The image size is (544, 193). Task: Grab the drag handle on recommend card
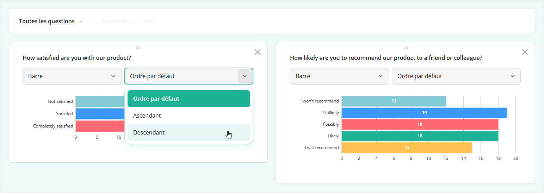[x=406, y=48]
